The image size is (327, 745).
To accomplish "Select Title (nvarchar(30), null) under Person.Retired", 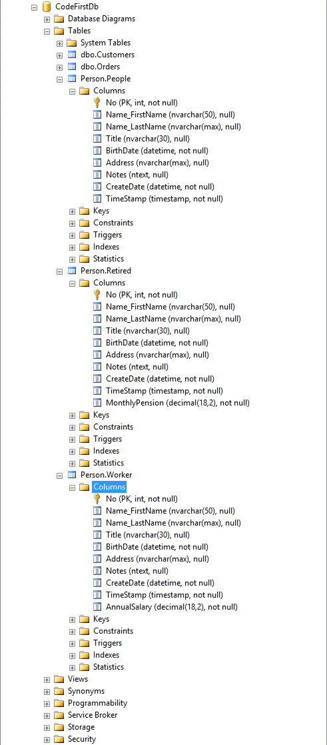I will coord(148,331).
